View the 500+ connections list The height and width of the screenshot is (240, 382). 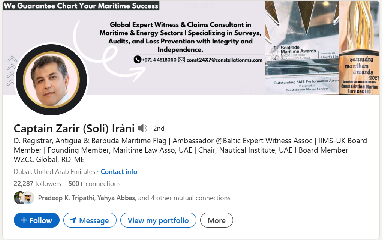point(93,184)
